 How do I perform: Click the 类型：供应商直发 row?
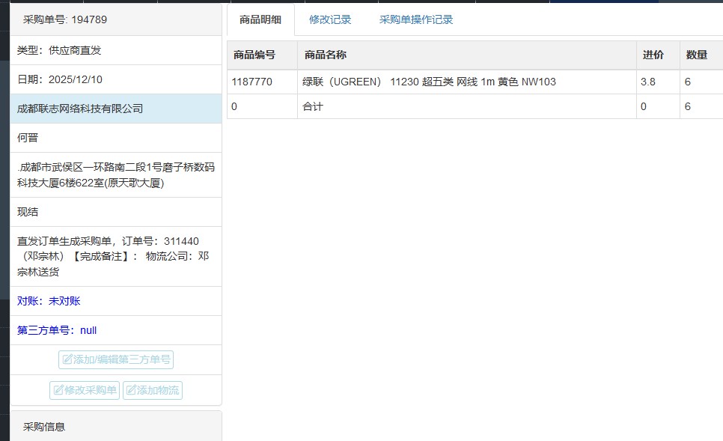59,50
